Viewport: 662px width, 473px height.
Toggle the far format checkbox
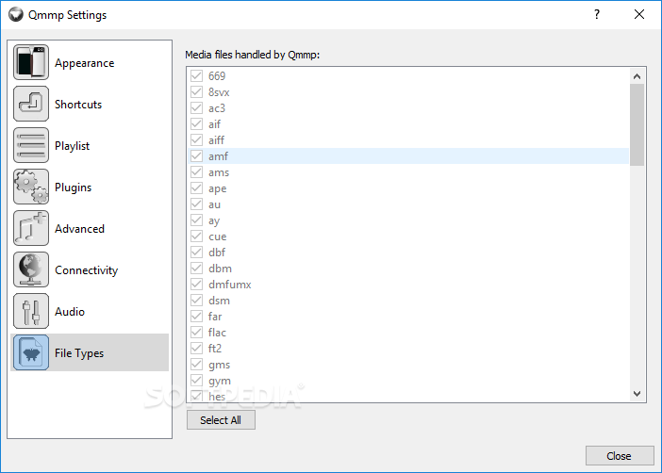click(x=196, y=317)
